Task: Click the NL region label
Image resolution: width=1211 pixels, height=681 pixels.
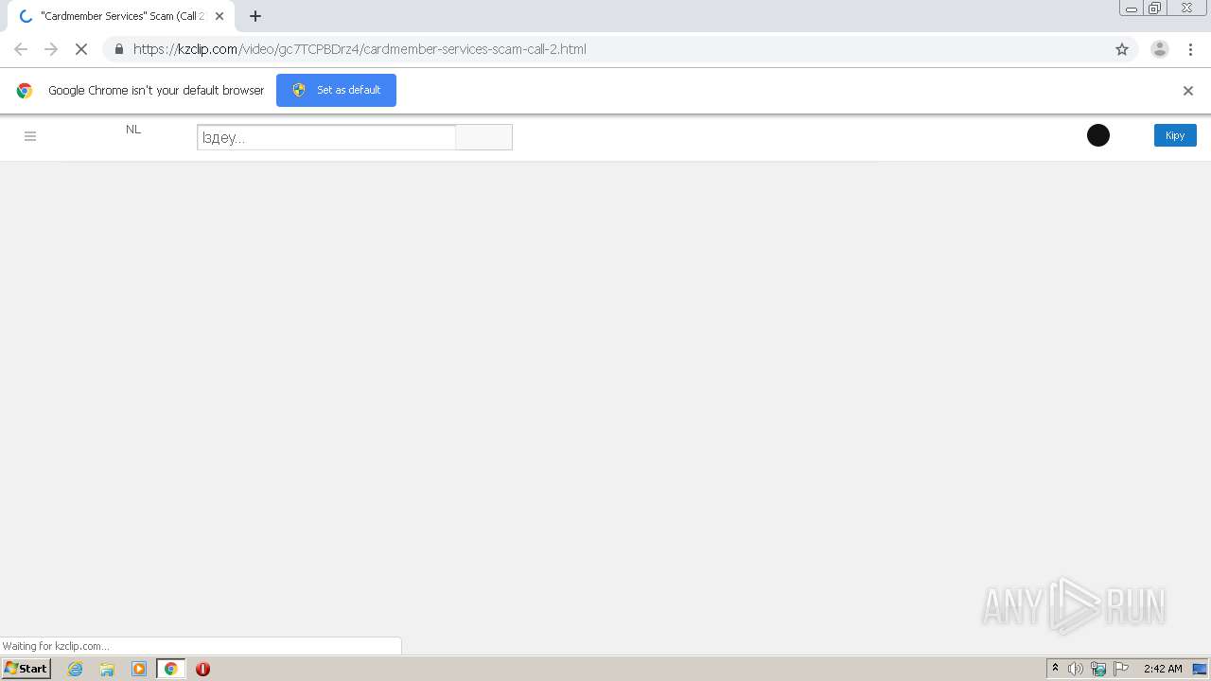Action: coord(133,130)
